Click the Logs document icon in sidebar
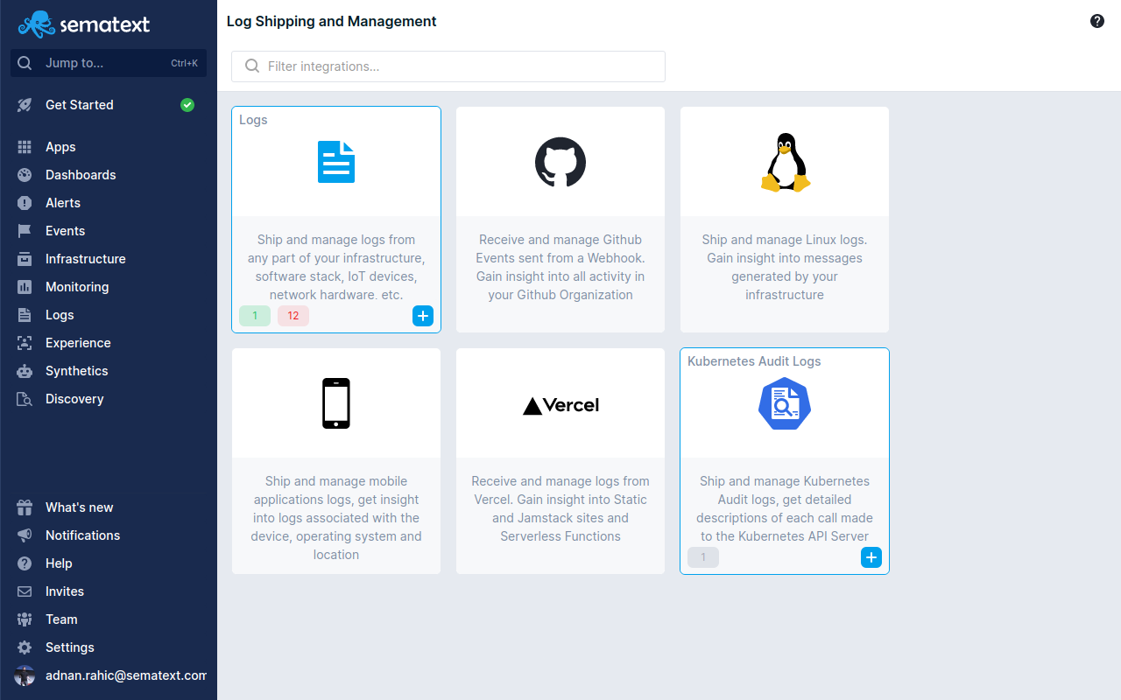Screen dimensions: 1121x700 click(x=25, y=315)
